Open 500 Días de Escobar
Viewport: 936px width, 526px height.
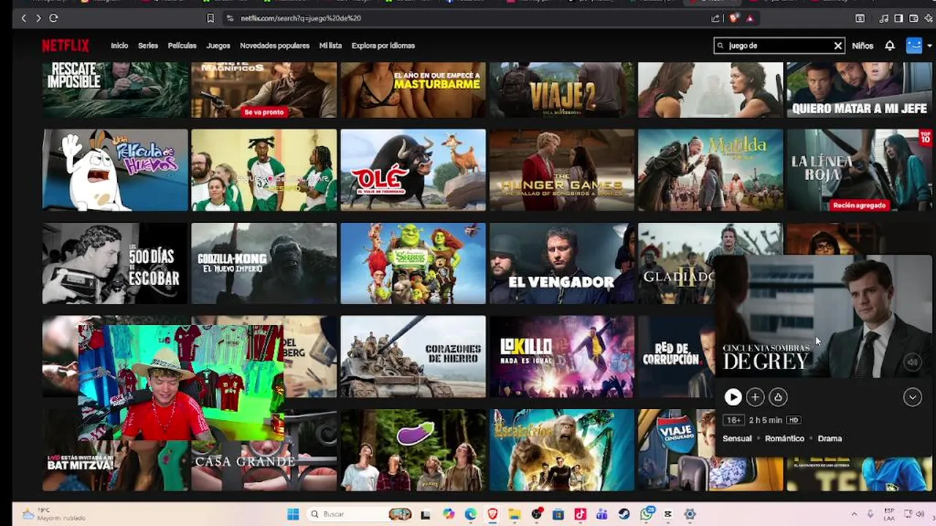pos(115,263)
